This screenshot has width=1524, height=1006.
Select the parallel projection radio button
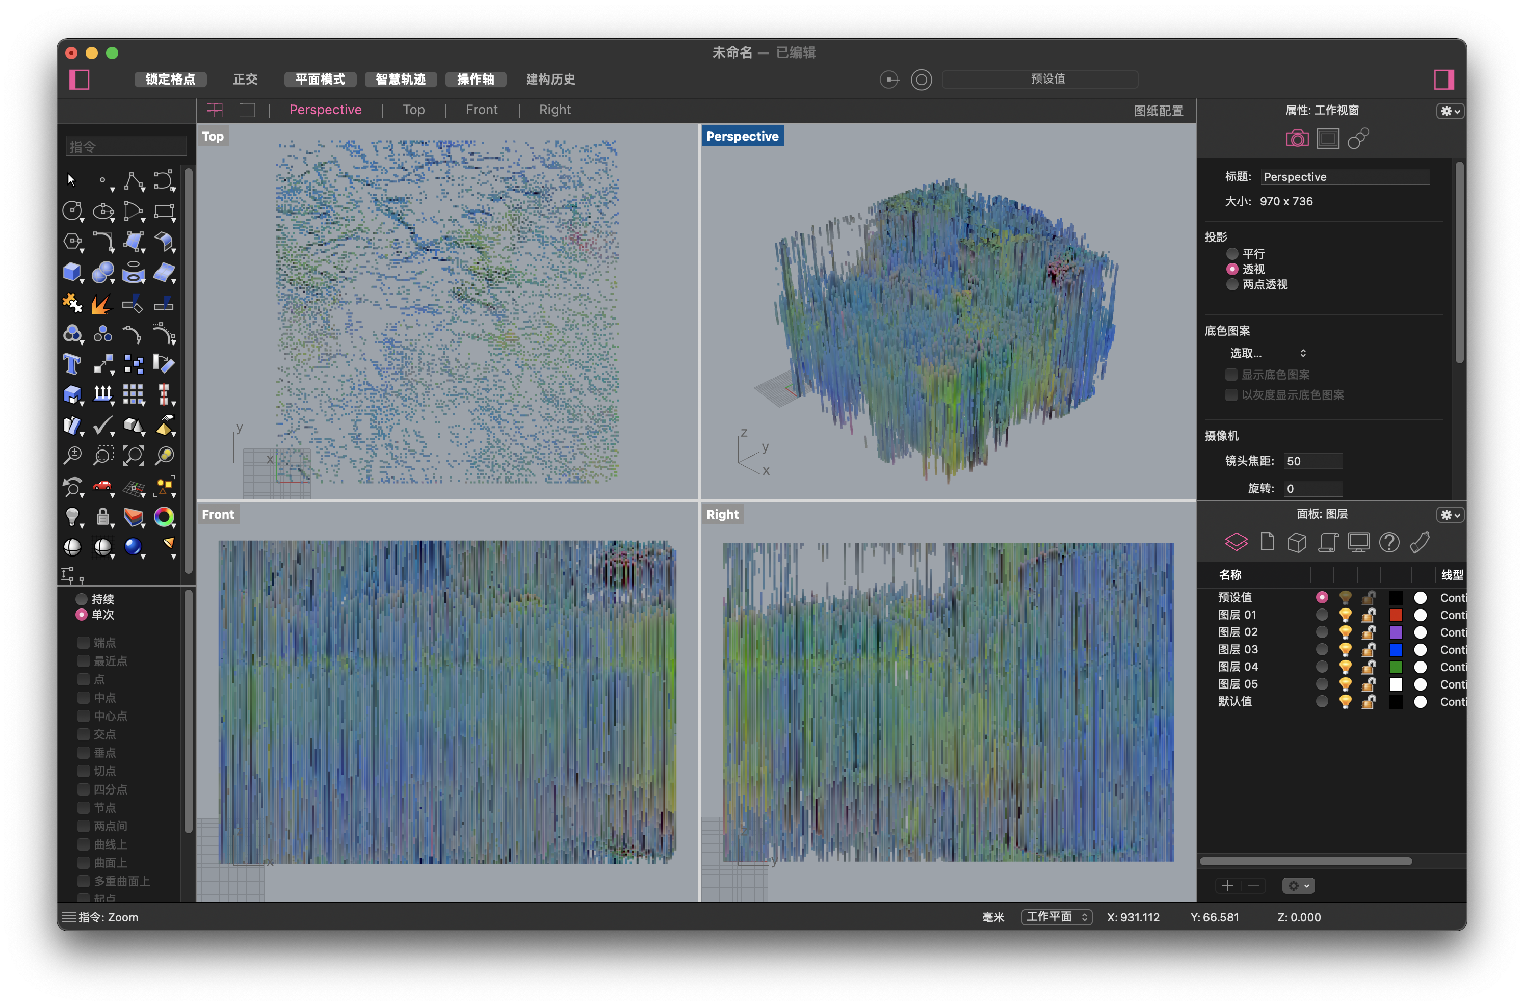point(1231,253)
